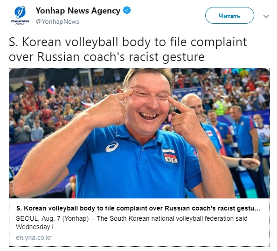Click the Russian flag in the crowd
This screenshot has height=251, width=277.
(52, 89)
